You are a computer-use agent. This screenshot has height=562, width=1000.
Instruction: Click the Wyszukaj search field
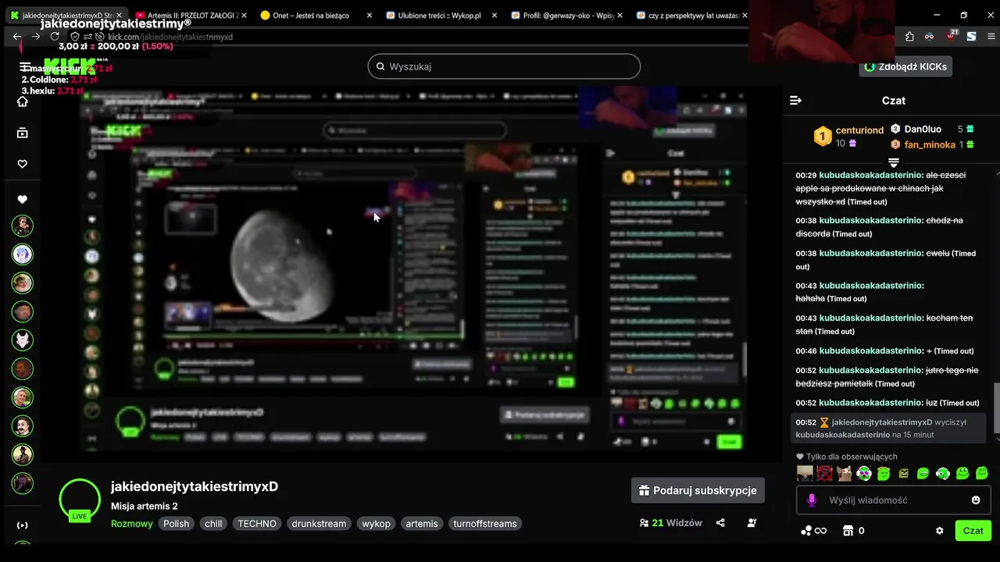coord(504,66)
